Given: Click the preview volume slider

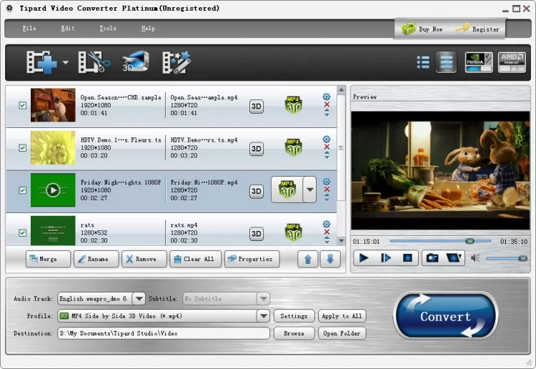Looking at the screenshot, I should tap(506, 259).
